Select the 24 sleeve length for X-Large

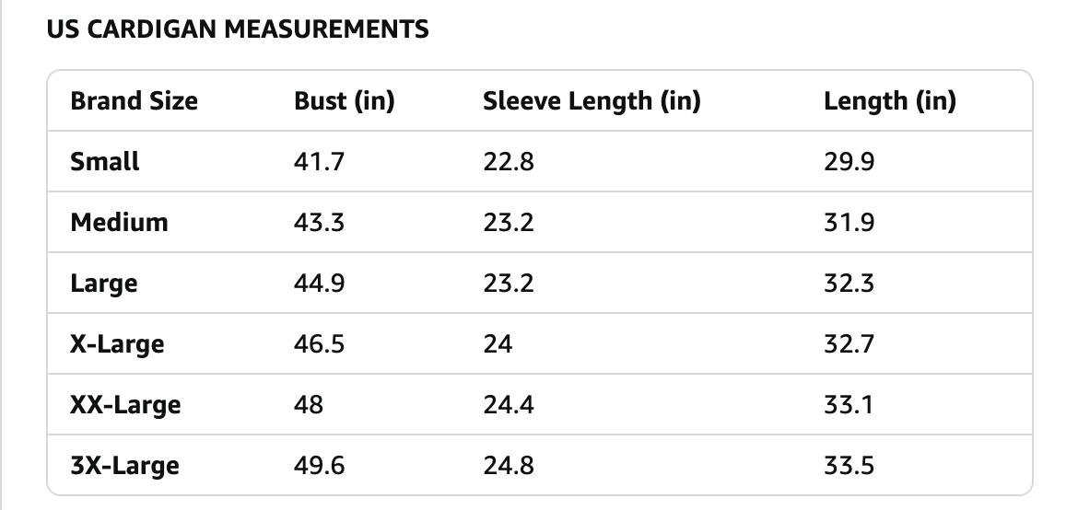click(x=498, y=343)
